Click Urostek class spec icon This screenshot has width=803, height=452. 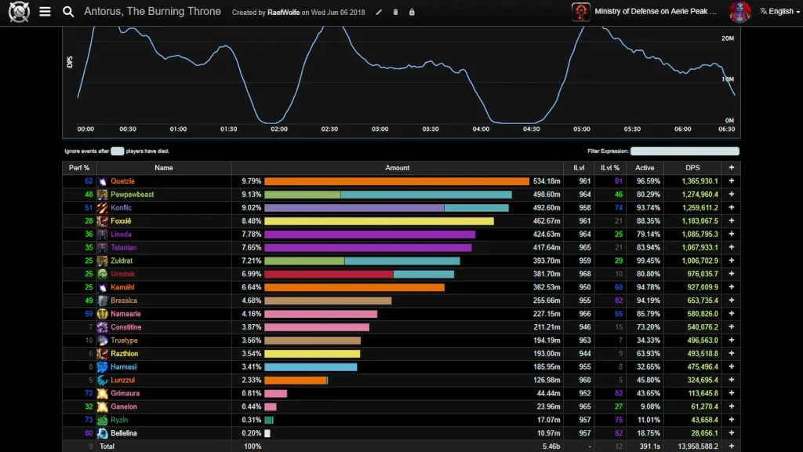pos(103,274)
